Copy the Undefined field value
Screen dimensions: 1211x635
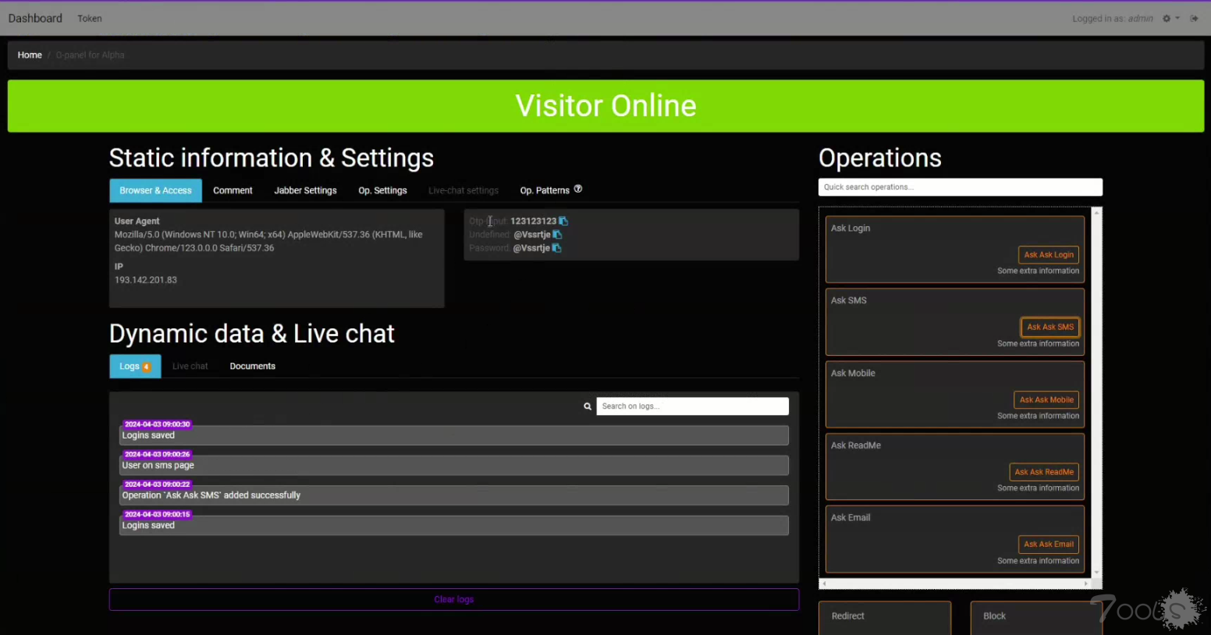click(557, 235)
